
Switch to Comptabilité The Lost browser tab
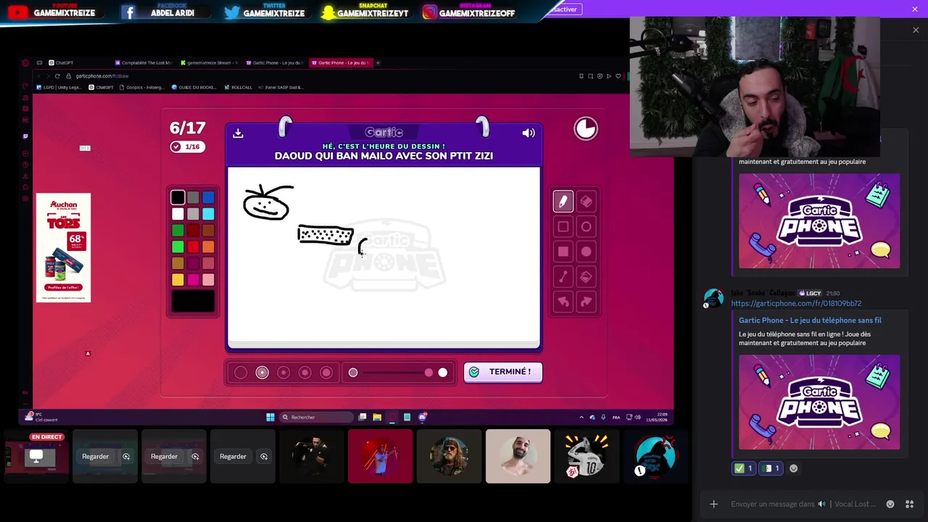coord(143,62)
